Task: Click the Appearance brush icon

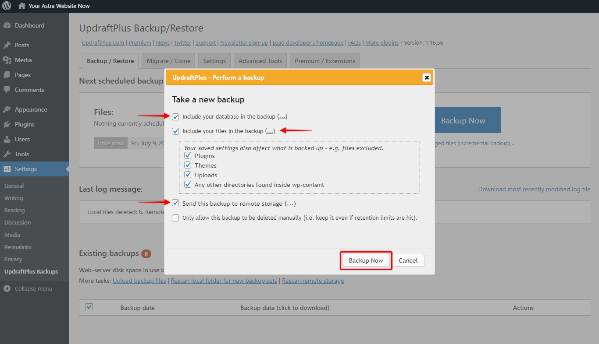Action: [7, 109]
